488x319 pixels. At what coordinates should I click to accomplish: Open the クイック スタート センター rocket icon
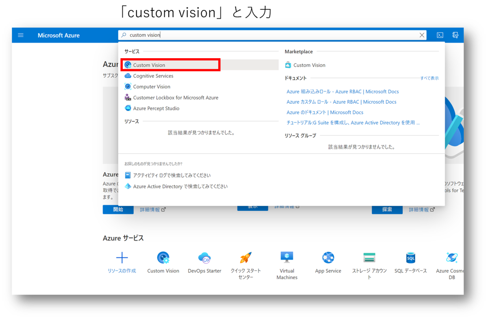click(x=246, y=258)
